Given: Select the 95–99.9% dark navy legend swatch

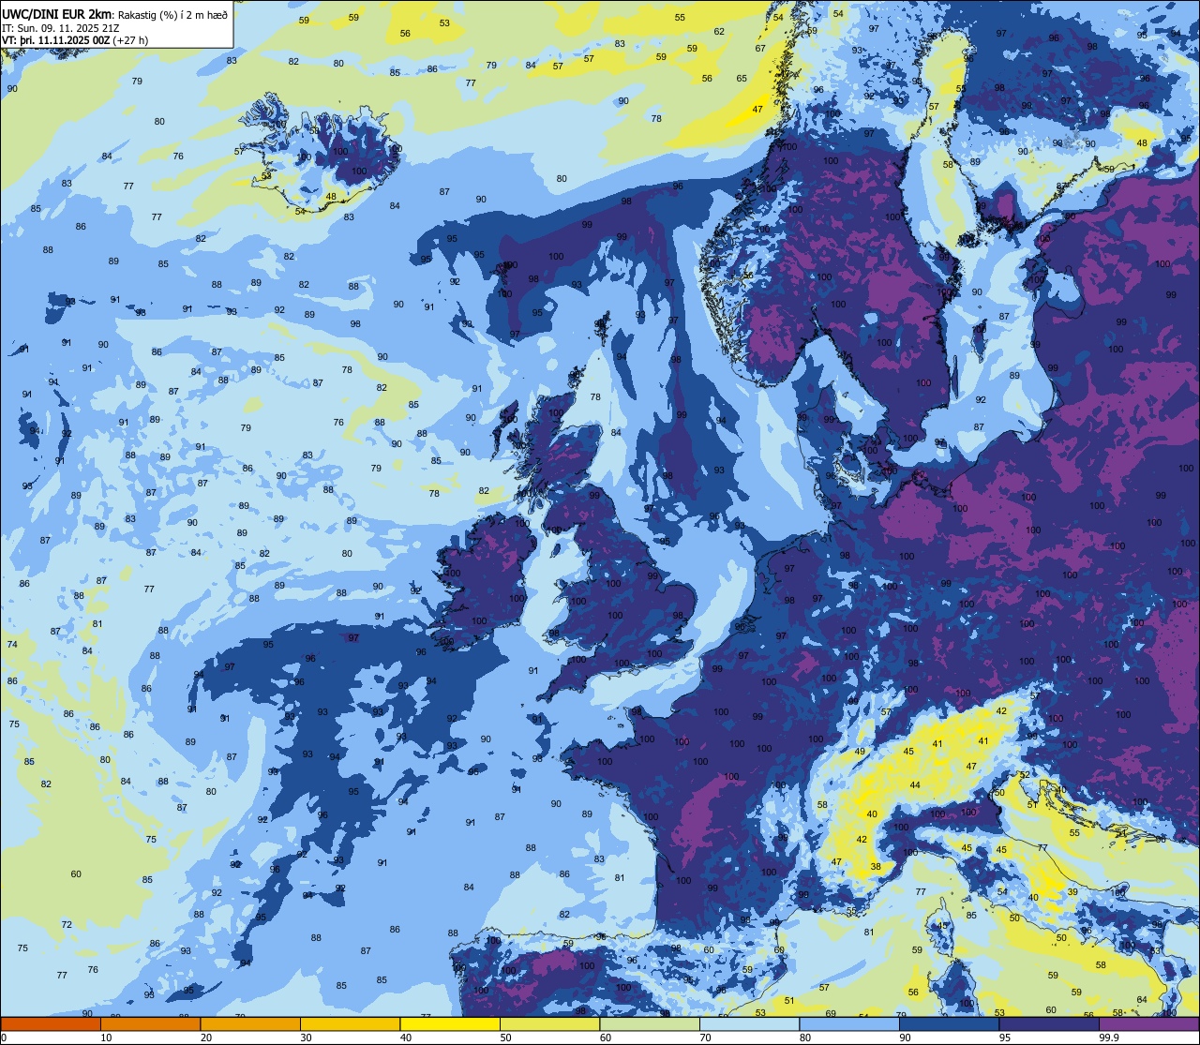Looking at the screenshot, I should pyautogui.click(x=1049, y=1023).
